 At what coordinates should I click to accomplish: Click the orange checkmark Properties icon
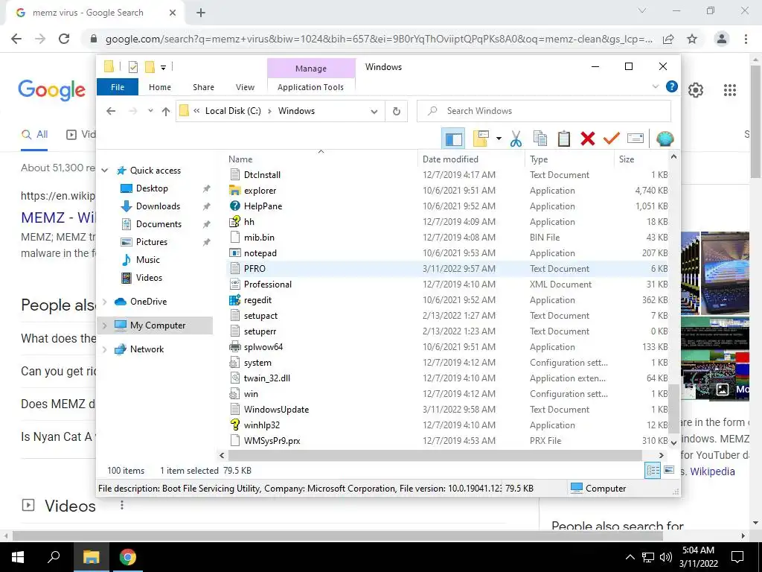click(x=612, y=139)
